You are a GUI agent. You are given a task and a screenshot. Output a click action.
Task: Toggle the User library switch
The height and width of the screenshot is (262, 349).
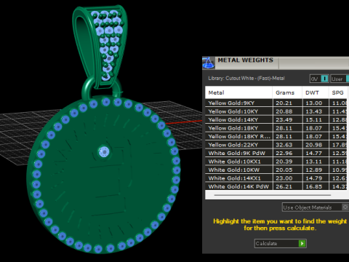[340, 79]
